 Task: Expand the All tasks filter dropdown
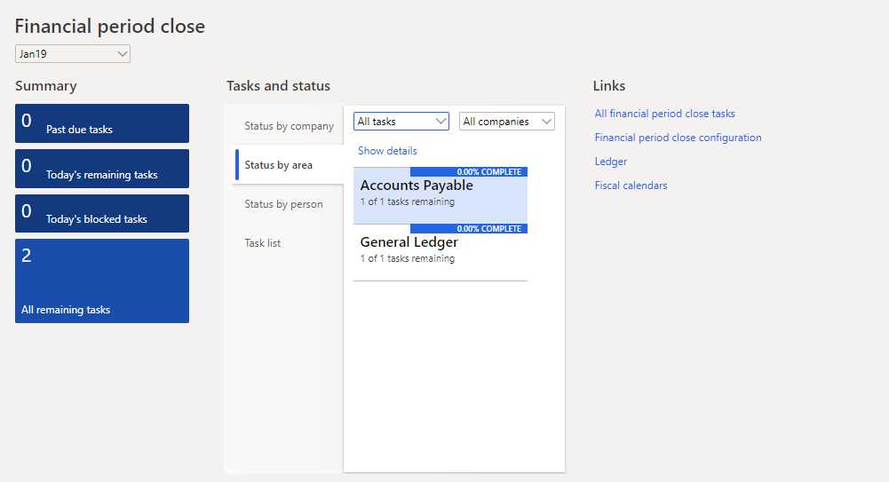tap(401, 122)
